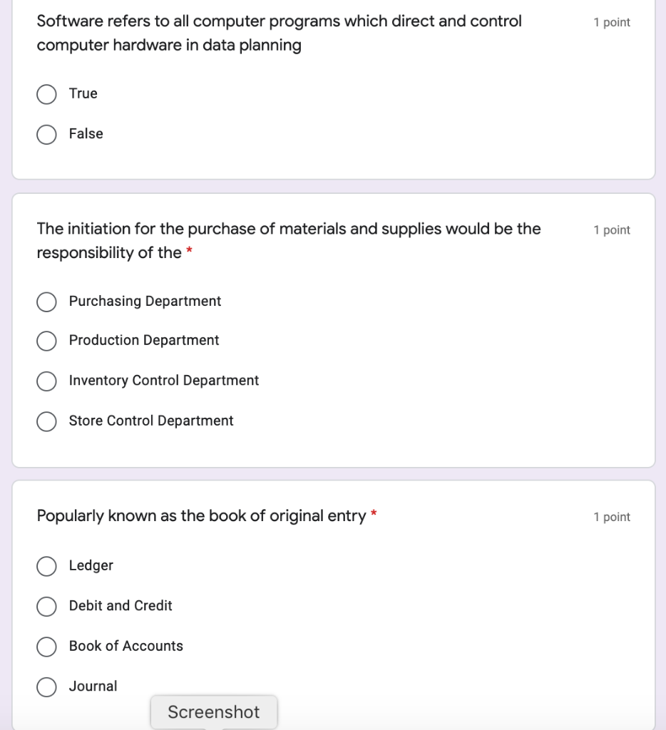Click the red asterisk after 'original entry'
Viewport: 666px width, 730px height.
click(374, 515)
